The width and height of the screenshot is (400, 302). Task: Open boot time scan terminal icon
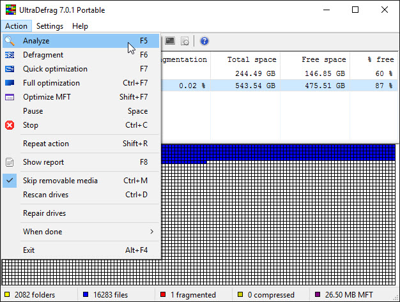[169, 41]
